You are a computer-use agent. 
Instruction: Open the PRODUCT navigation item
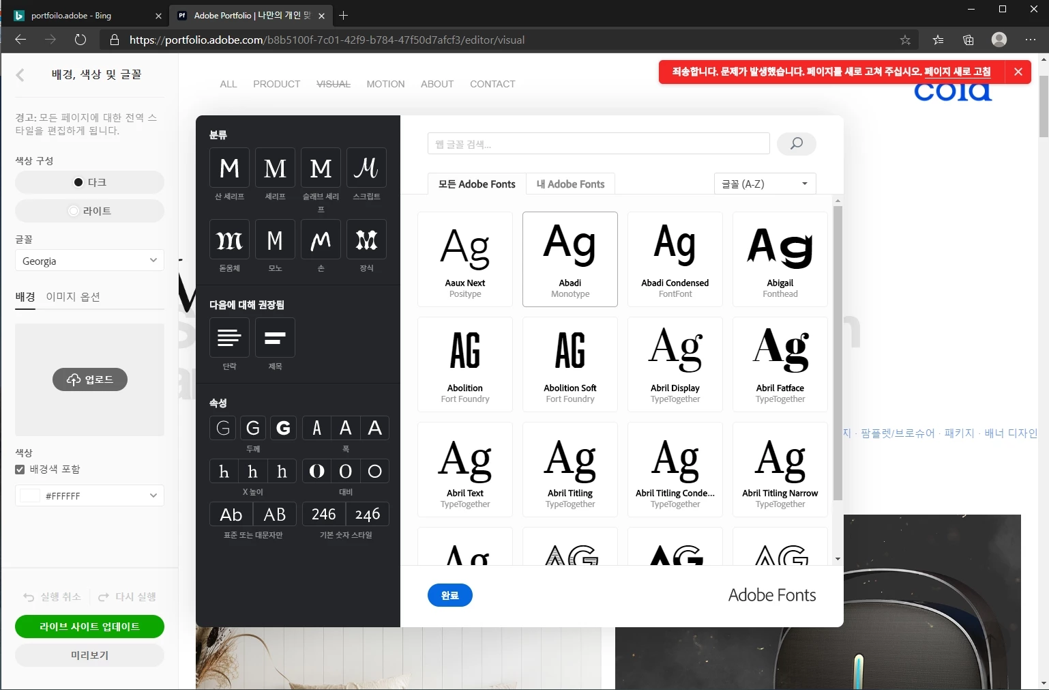276,84
